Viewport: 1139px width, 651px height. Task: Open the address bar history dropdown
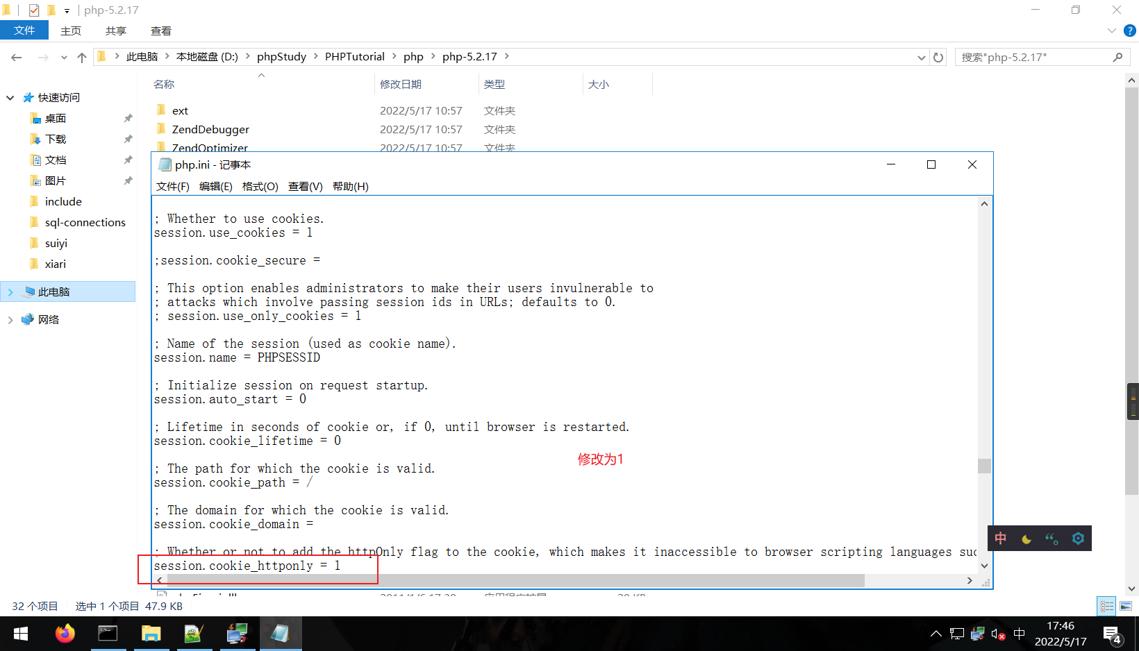(922, 57)
